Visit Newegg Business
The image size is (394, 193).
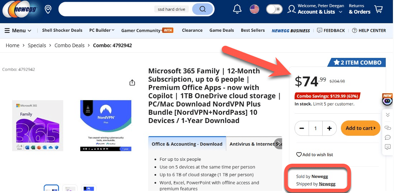coord(291,30)
